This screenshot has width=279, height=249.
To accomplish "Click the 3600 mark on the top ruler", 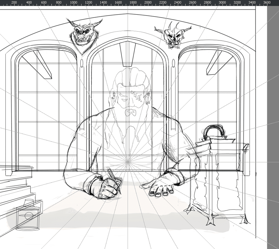I will point(267,3).
